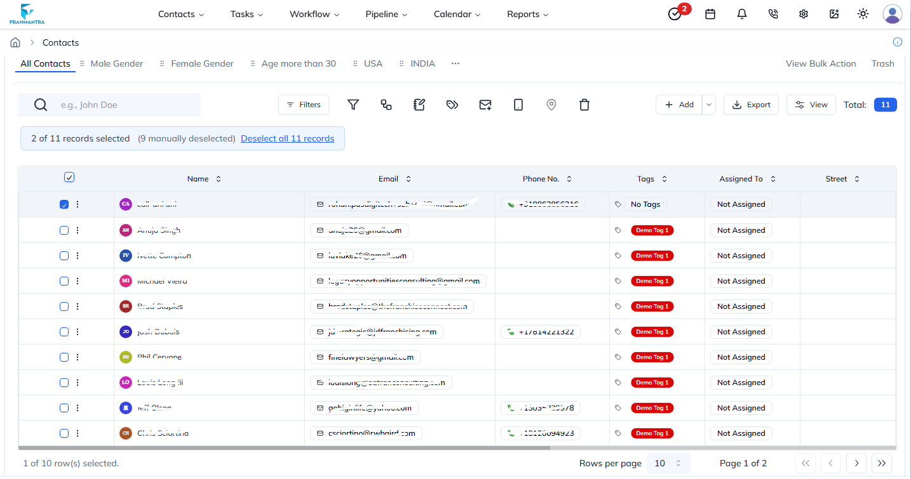Screen dimensions: 911x479
Task: Toggle the select-all header checkbox
Action: pos(69,178)
